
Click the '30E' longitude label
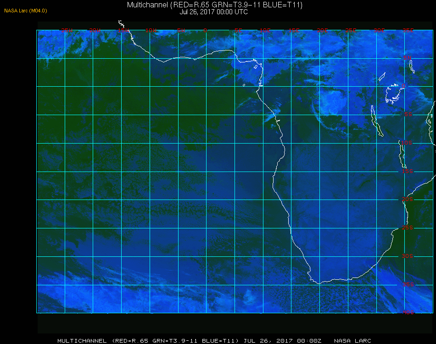coord(379,30)
